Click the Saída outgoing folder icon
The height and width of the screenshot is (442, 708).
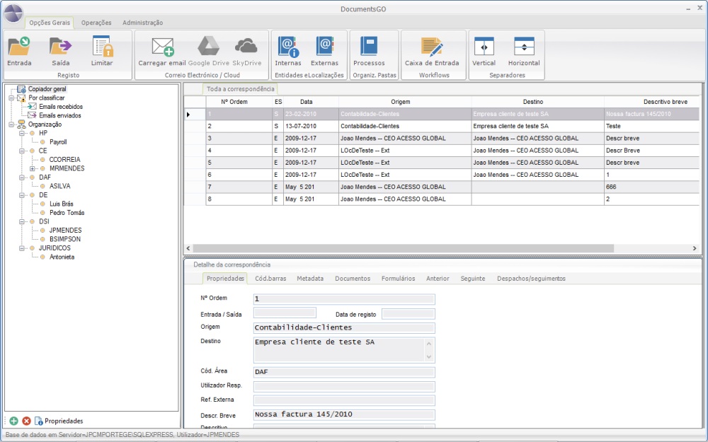[61, 47]
